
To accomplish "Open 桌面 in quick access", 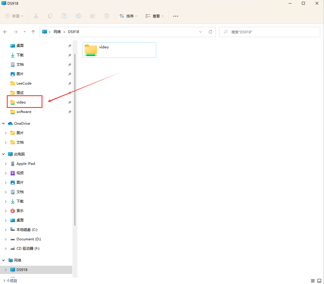I will 20,46.
